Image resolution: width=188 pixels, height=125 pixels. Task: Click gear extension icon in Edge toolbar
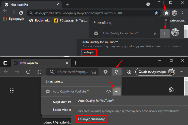[106, 72]
